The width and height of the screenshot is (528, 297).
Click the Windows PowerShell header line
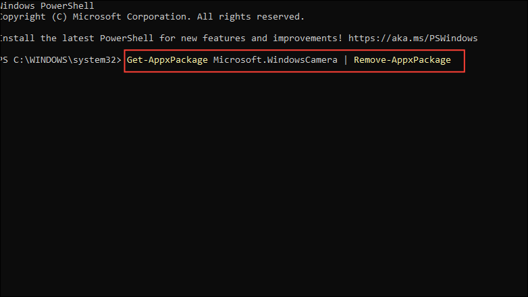[x=47, y=5]
